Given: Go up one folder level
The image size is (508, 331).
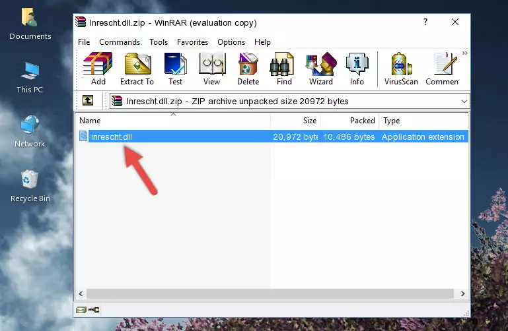Looking at the screenshot, I should (88, 100).
